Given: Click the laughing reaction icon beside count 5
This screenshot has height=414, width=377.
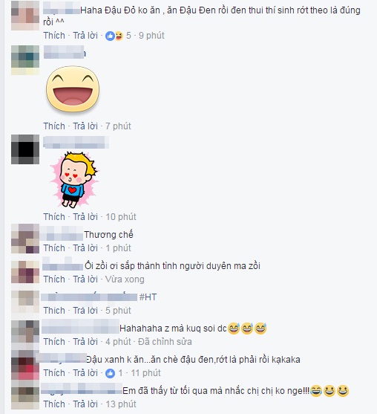Looking at the screenshot, I should (x=119, y=36).
